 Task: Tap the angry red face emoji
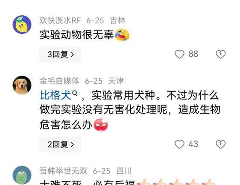pyautogui.click(x=101, y=125)
